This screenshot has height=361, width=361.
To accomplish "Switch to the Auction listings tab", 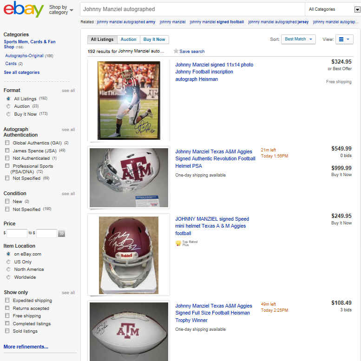I will tap(129, 39).
